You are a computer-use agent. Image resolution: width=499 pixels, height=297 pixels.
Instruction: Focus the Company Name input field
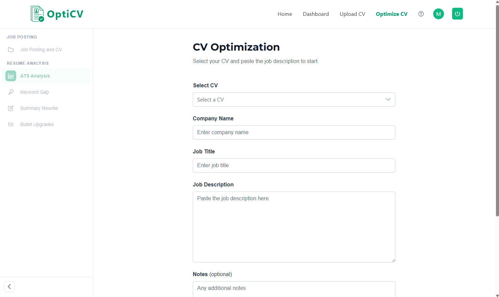pos(294,132)
